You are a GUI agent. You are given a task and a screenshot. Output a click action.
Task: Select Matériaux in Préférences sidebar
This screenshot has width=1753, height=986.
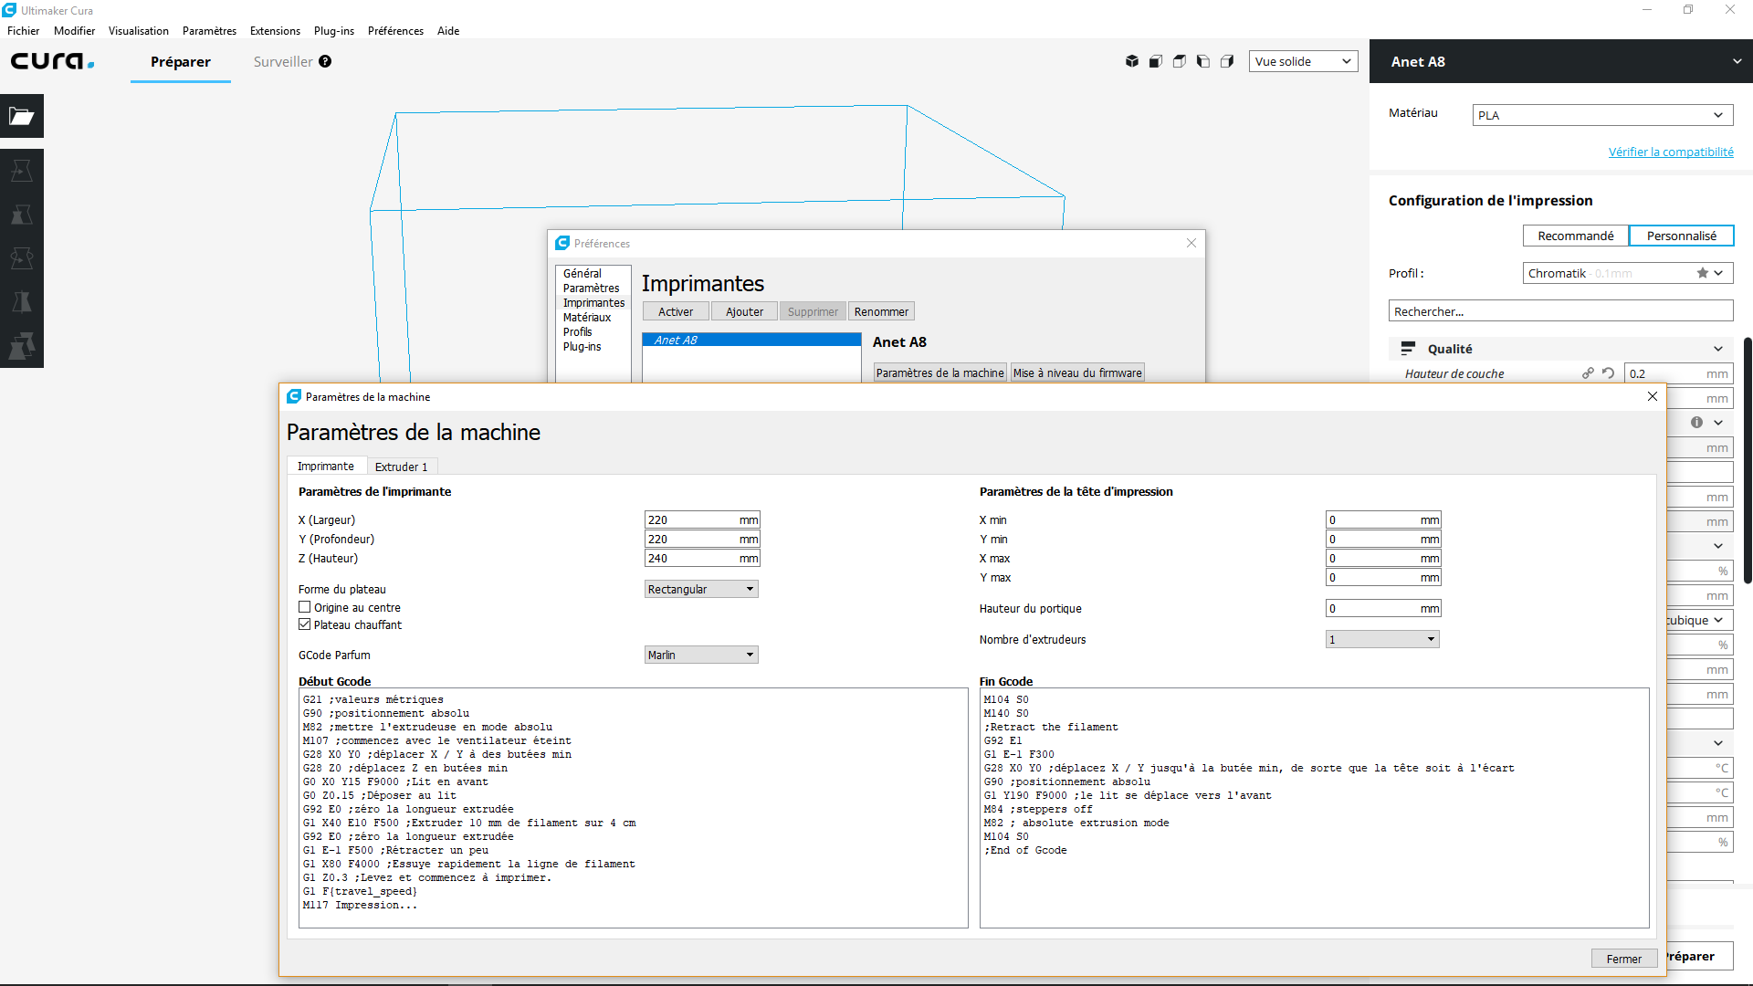[587, 317]
